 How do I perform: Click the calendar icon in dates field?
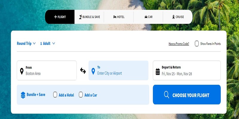coord(158,71)
